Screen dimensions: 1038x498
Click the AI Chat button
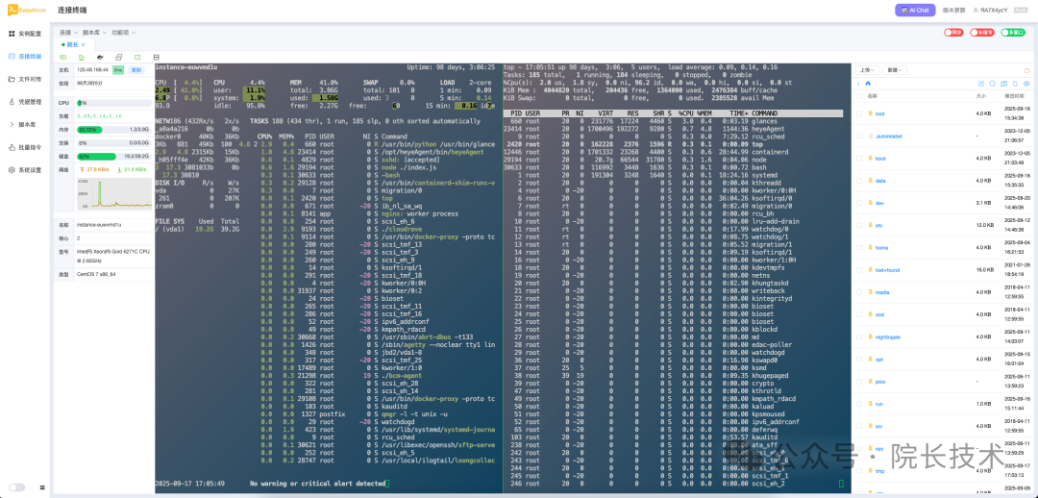point(914,10)
